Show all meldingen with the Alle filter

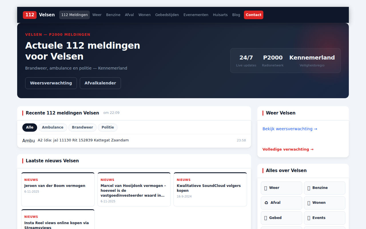30,127
